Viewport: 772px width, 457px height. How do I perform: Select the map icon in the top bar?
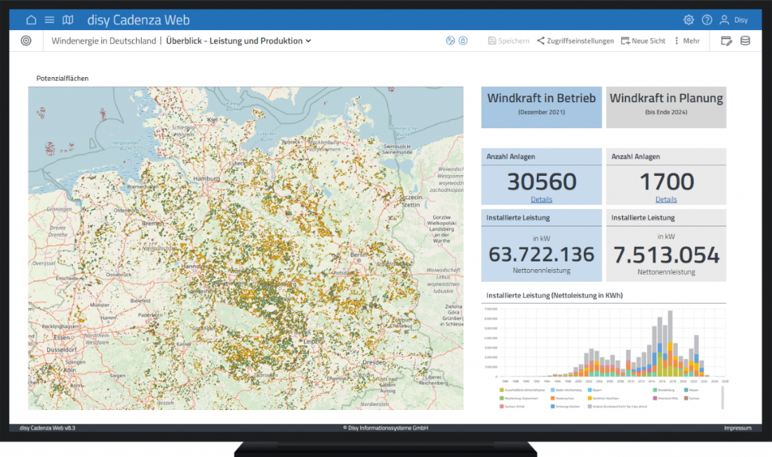[x=67, y=20]
